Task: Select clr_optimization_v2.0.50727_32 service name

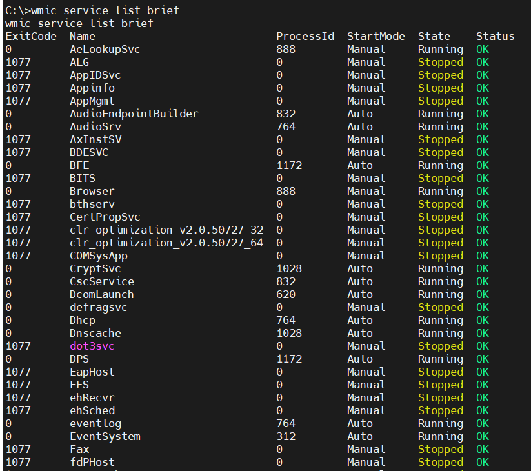Action: 166,230
